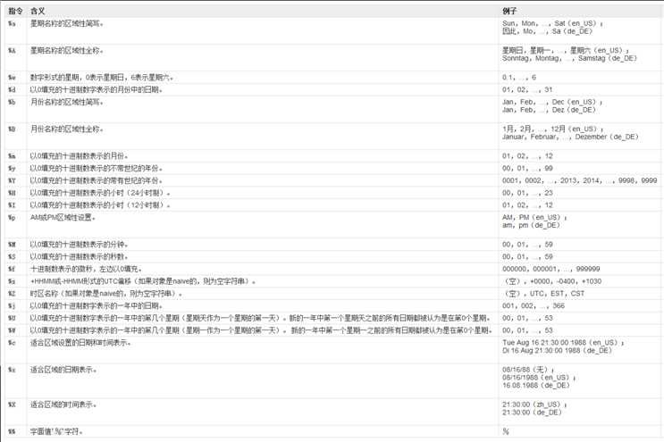Click the example '000000, 000001, ..., 999999'
This screenshot has width=664, height=442.
point(551,269)
